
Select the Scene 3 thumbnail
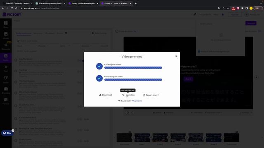tap(178, 138)
